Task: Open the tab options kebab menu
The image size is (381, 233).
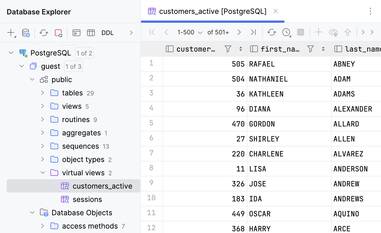Action: (x=370, y=11)
